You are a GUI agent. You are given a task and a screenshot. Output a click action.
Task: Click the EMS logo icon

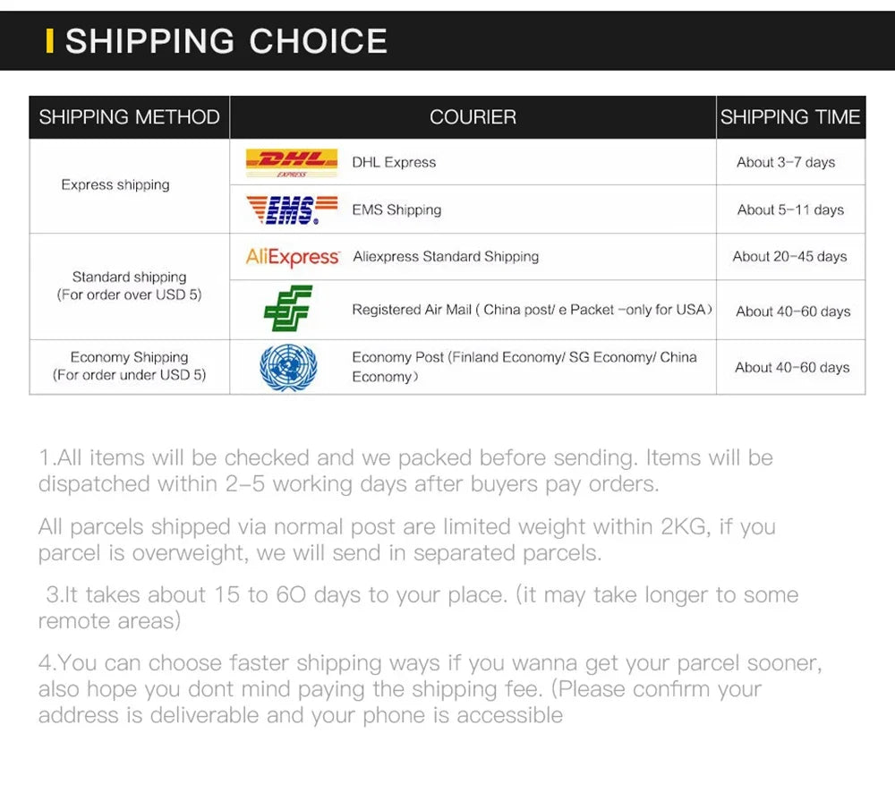pyautogui.click(x=291, y=209)
